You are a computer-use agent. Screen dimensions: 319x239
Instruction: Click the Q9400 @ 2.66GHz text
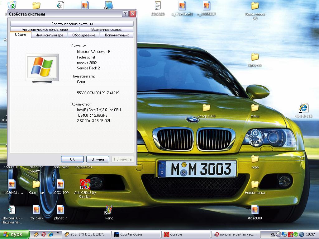pyautogui.click(x=93, y=115)
